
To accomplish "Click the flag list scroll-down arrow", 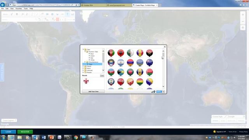I will click(x=163, y=86).
